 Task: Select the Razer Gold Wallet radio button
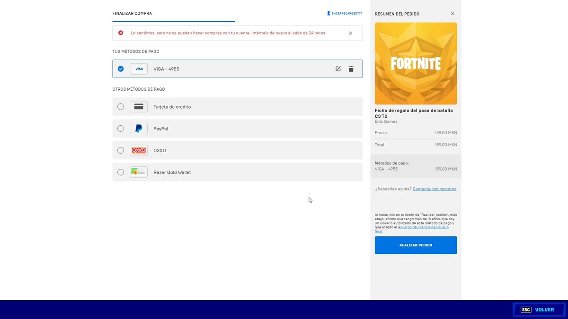pyautogui.click(x=121, y=172)
